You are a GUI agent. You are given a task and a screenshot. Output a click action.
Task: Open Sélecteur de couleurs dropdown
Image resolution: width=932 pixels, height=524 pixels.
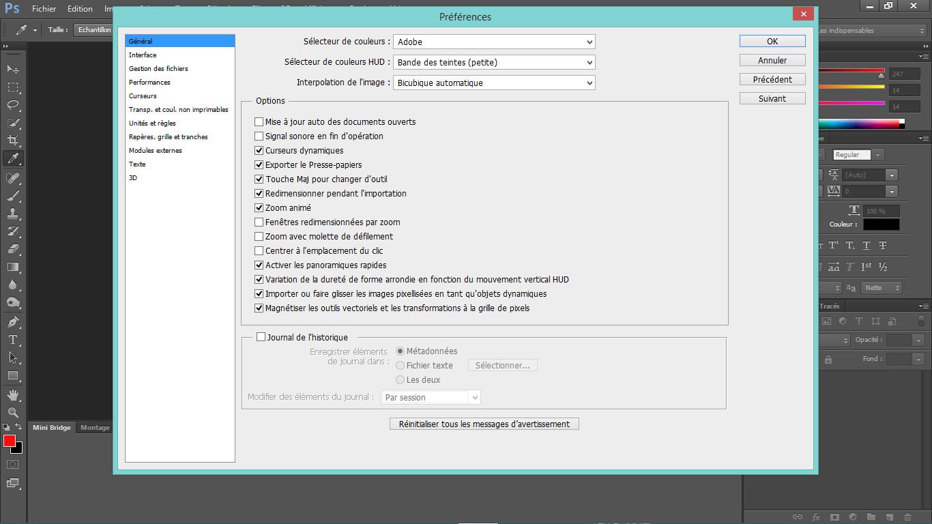pos(495,42)
